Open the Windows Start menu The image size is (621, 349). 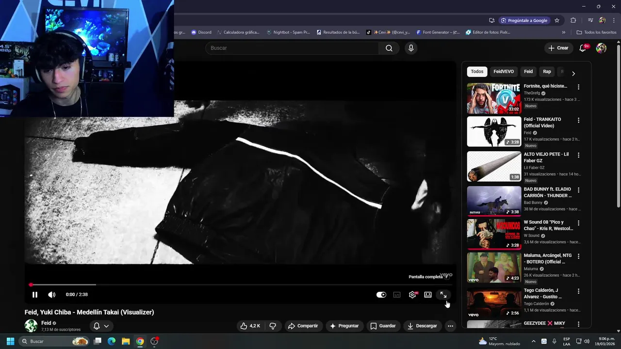pyautogui.click(x=10, y=341)
